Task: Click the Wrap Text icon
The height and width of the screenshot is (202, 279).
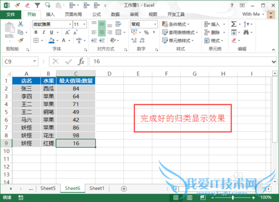Action: (118, 24)
